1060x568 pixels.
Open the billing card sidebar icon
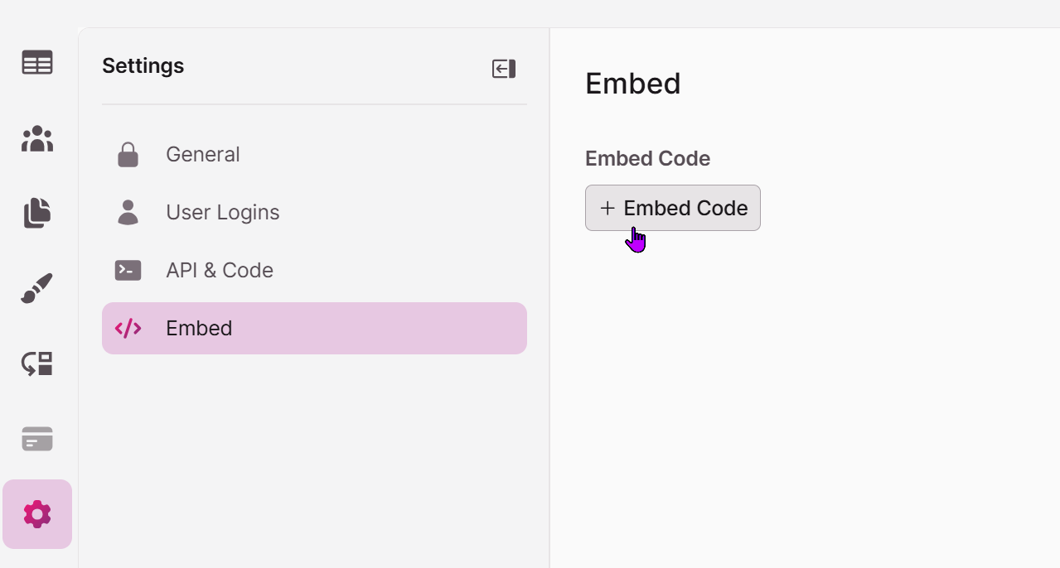coord(37,439)
